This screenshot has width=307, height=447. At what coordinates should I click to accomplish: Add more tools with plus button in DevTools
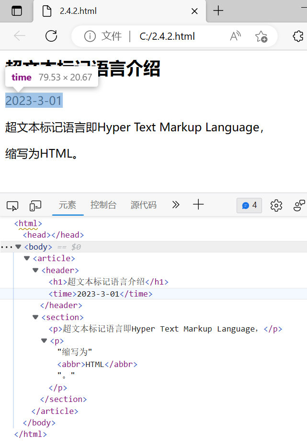(x=198, y=205)
